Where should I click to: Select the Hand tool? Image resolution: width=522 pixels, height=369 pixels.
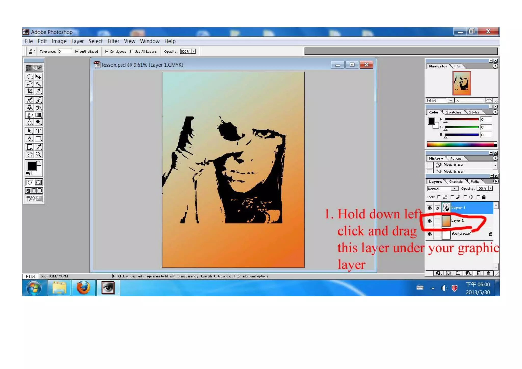30,154
